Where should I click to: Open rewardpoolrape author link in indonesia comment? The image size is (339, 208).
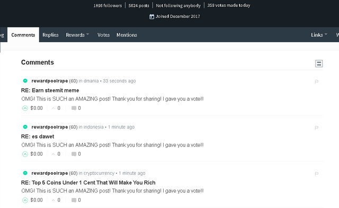(50, 127)
